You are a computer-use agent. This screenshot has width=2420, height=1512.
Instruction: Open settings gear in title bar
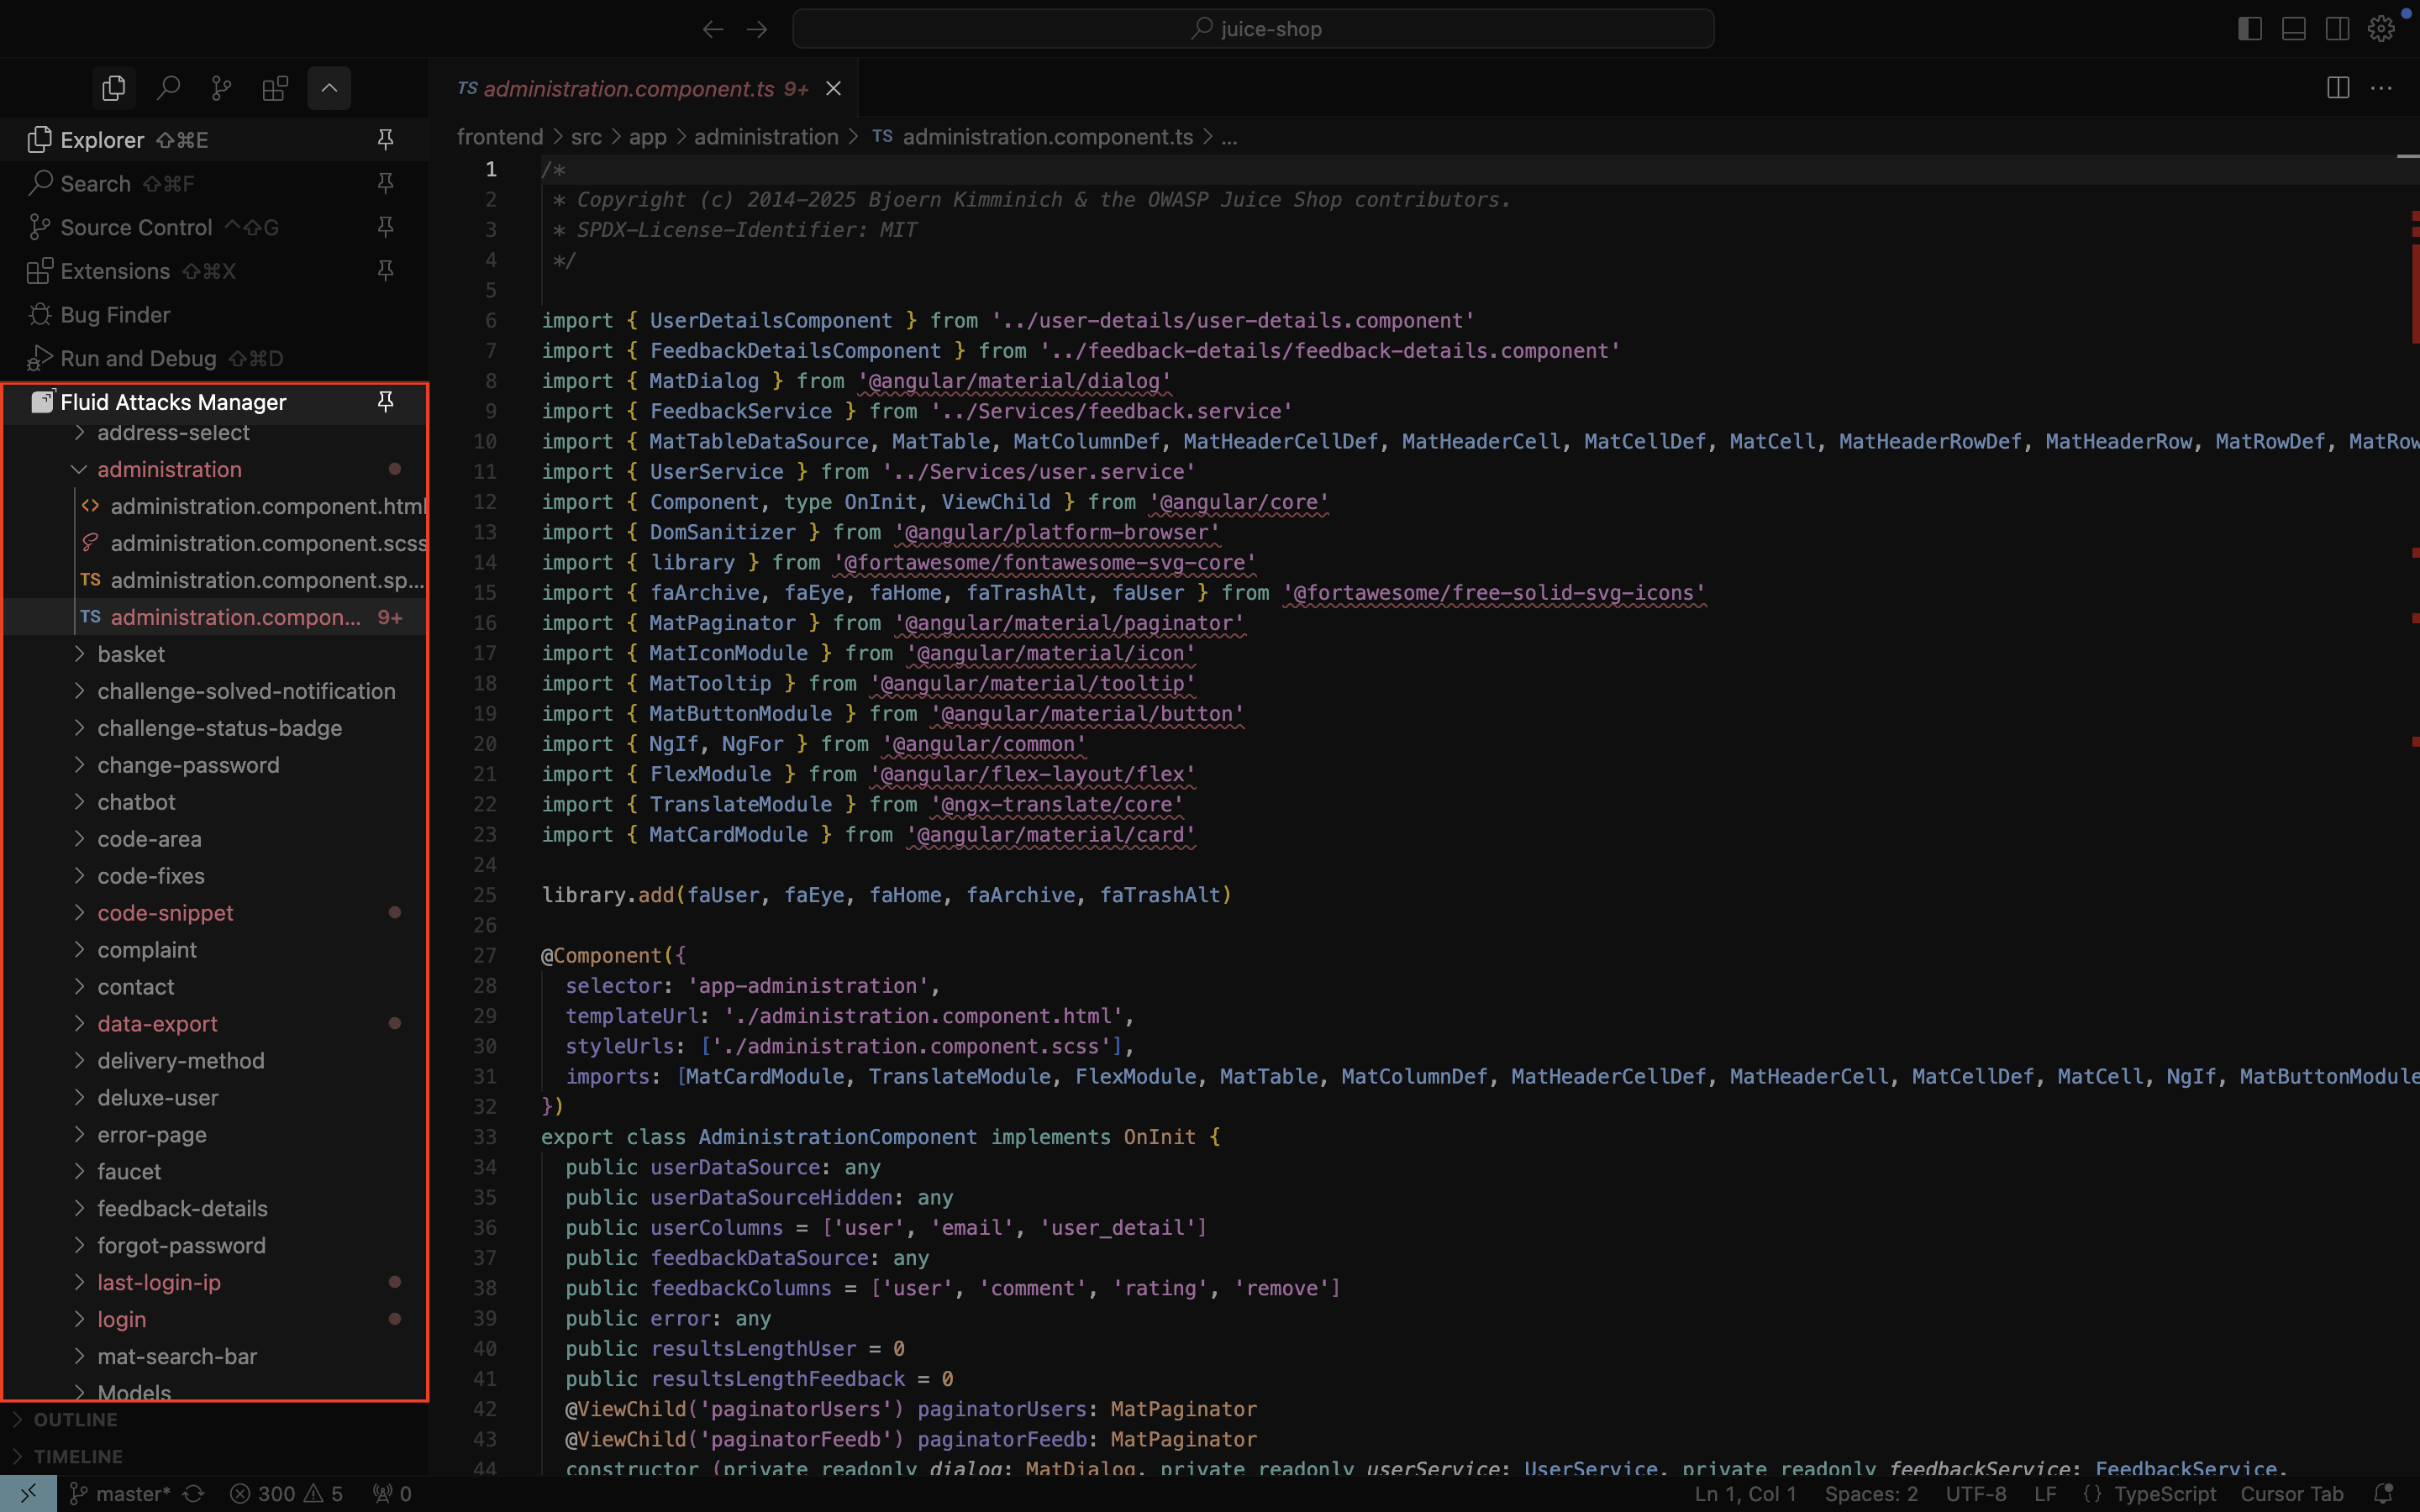point(2381,29)
